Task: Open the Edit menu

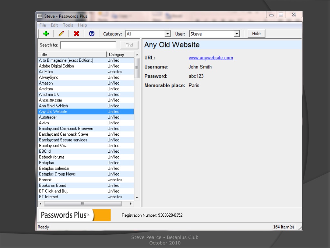Action: pyautogui.click(x=54, y=25)
